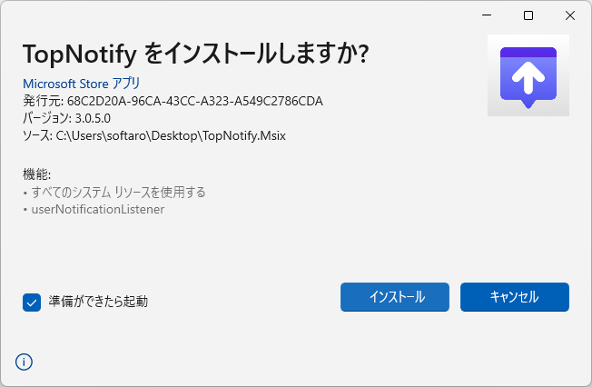This screenshot has width=592, height=387.
Task: Minimize the installer window
Action: 487,15
